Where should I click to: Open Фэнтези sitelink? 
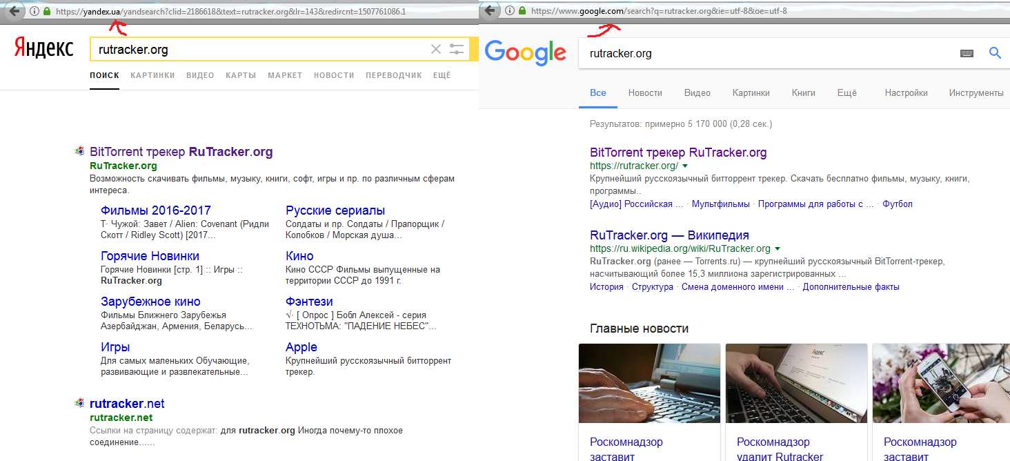point(309,301)
